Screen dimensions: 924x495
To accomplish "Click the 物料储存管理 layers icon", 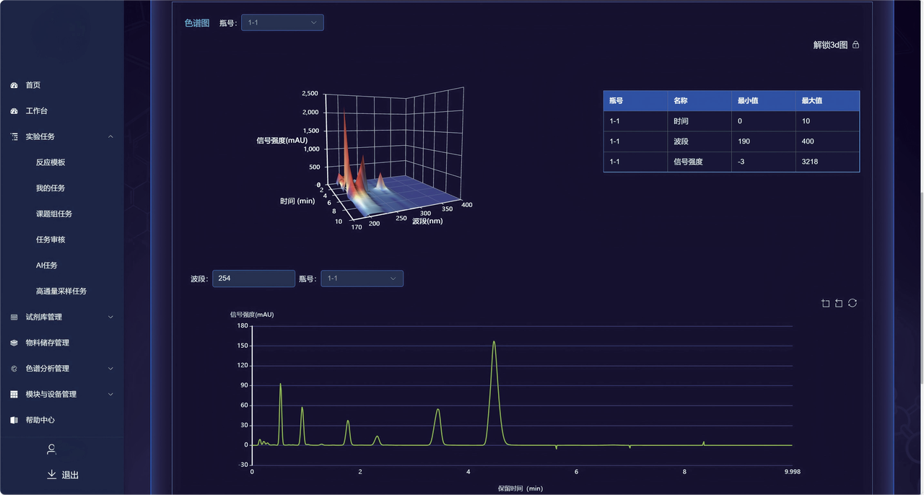I will (14, 343).
